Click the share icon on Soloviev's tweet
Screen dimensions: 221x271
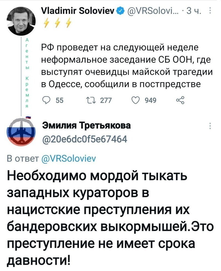point(180,100)
